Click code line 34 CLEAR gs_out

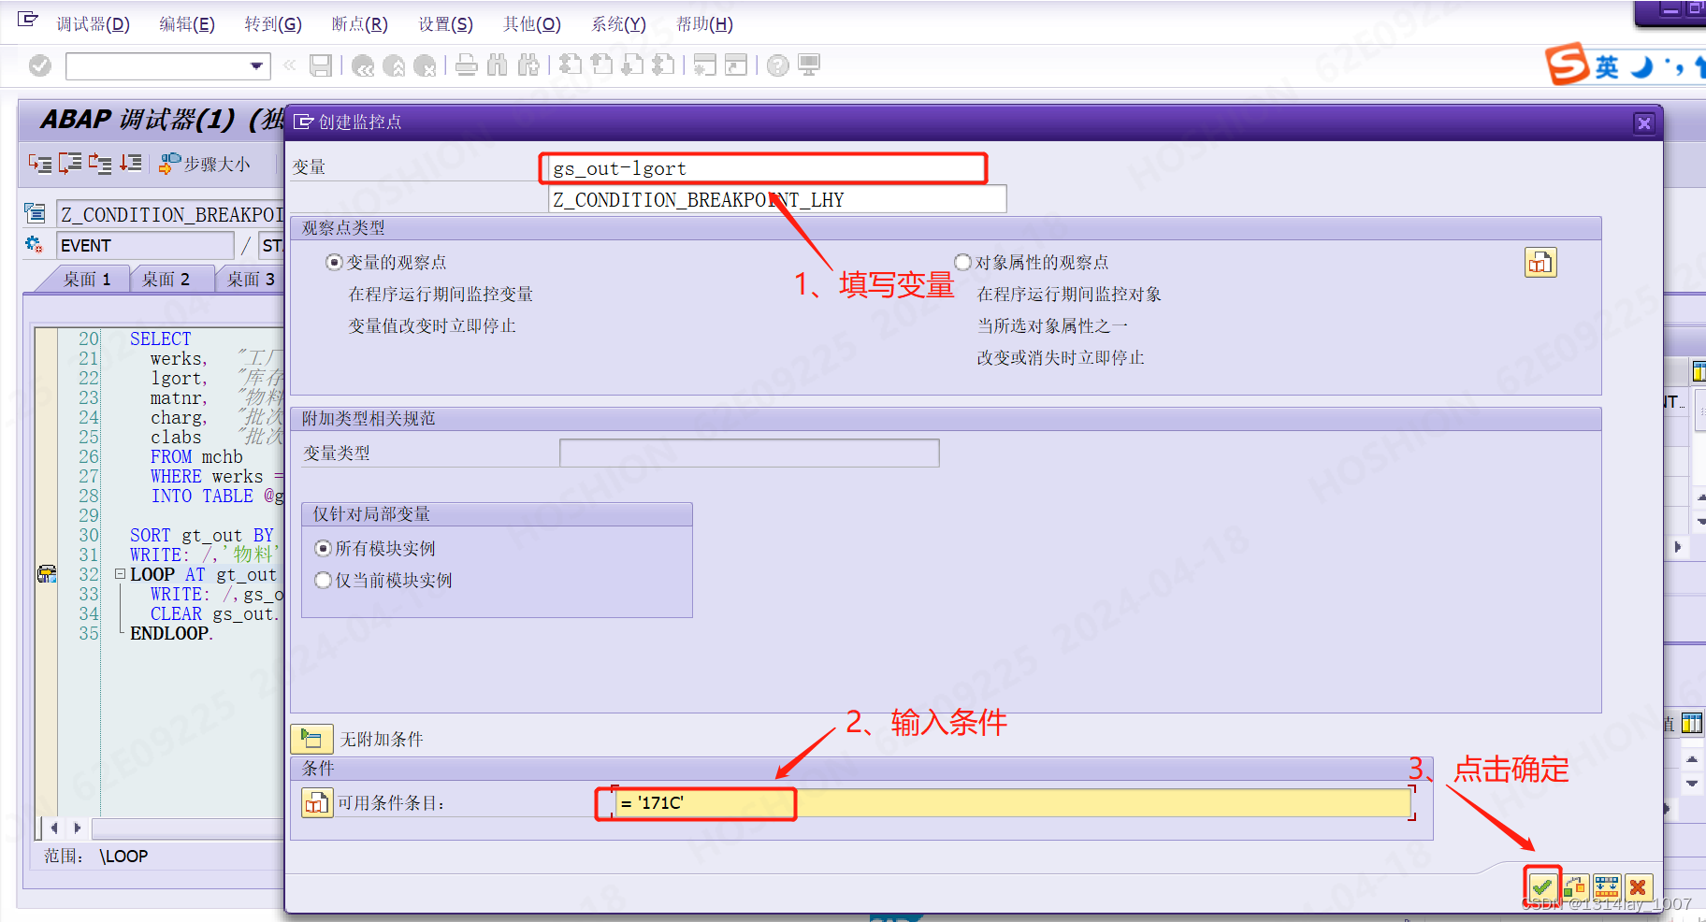click(x=214, y=613)
